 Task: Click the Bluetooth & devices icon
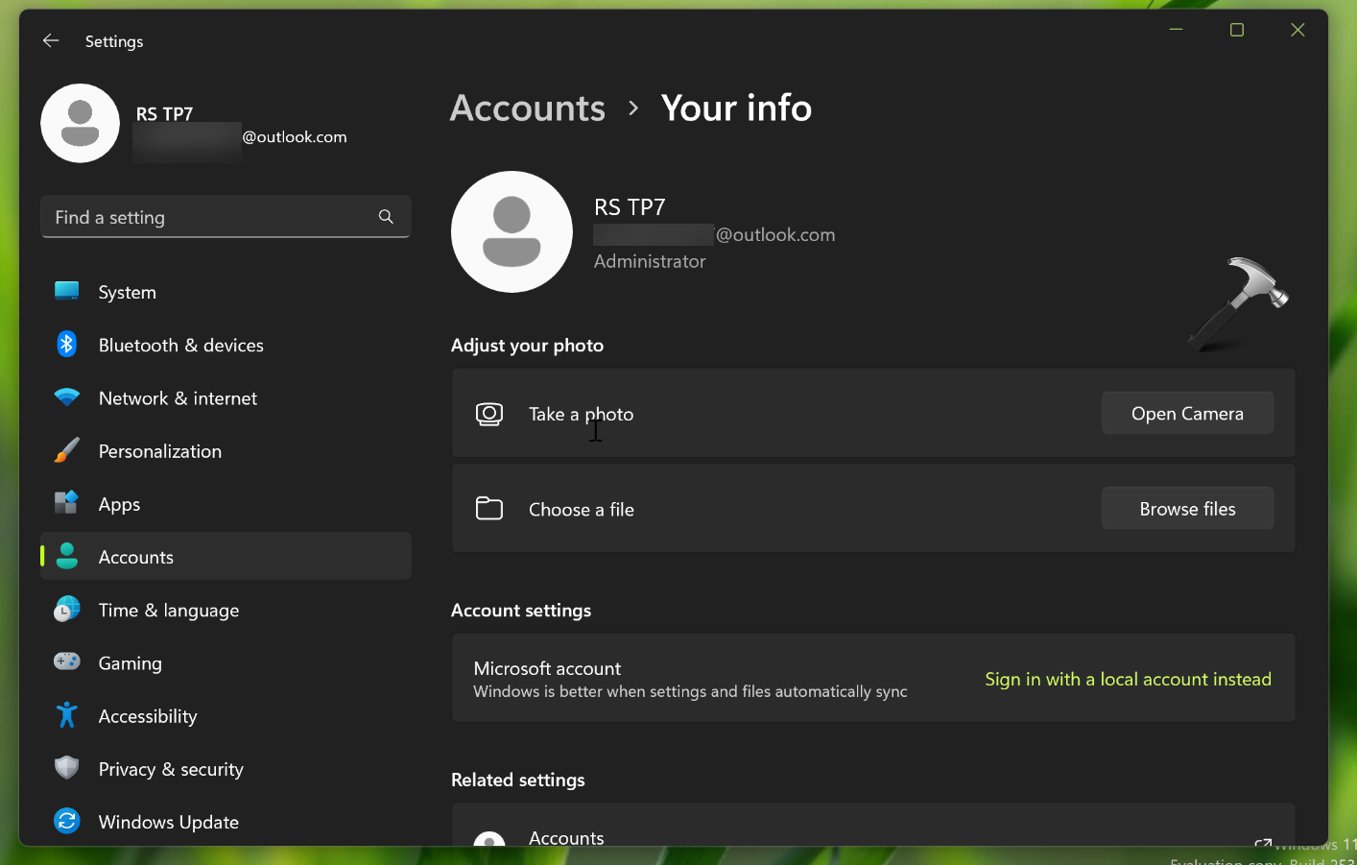pos(67,345)
